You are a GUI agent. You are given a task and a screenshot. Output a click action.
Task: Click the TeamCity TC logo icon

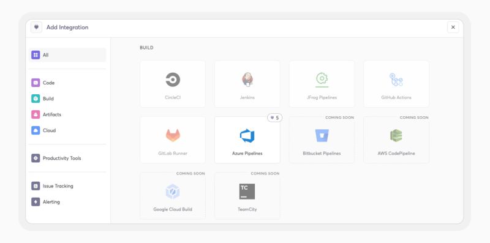(x=247, y=192)
